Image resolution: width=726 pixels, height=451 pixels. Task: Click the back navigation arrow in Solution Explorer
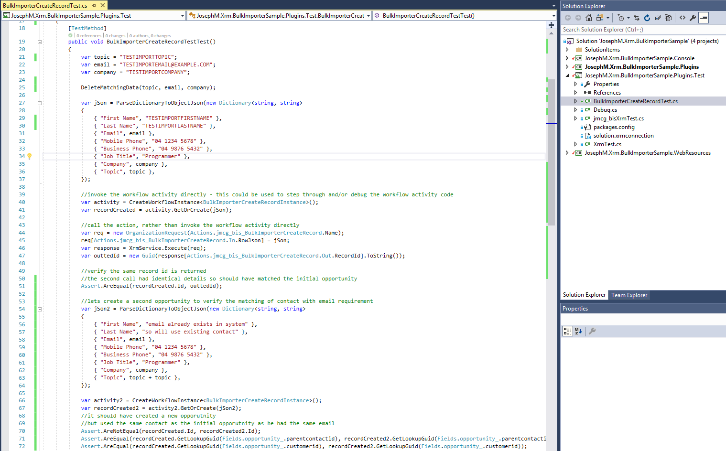click(567, 18)
